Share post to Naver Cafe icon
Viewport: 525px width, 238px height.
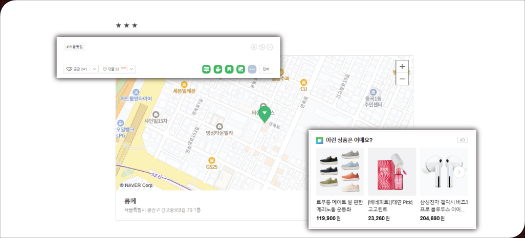(x=218, y=69)
